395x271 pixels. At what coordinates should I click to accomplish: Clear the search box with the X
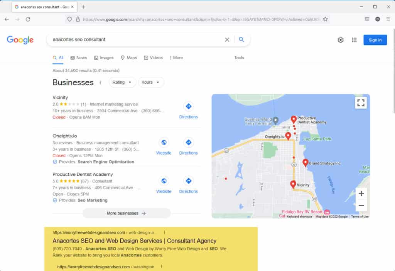(227, 40)
